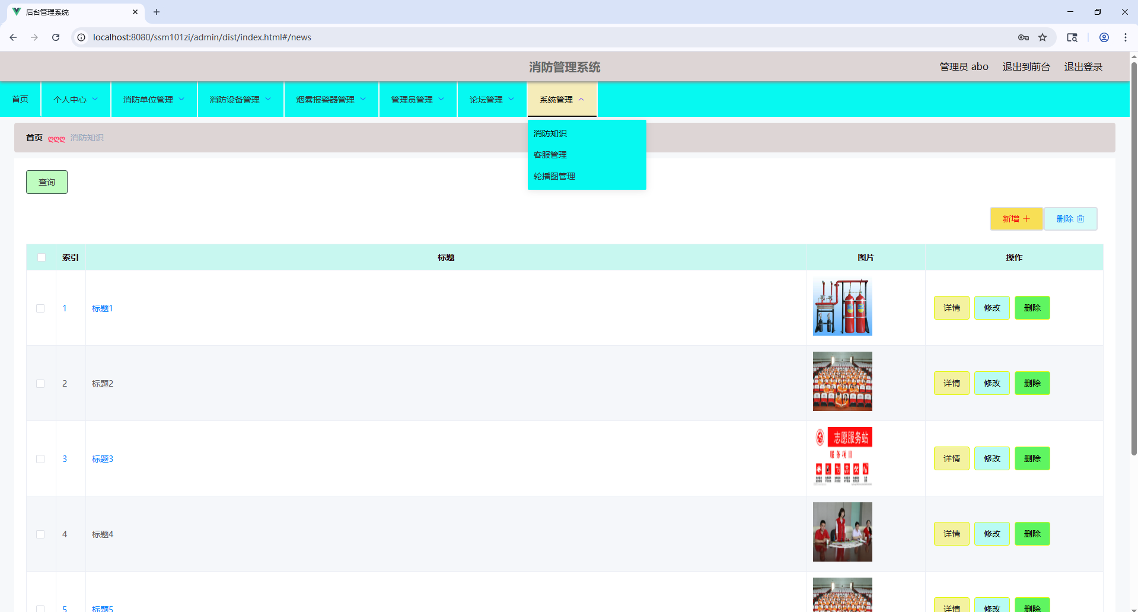The height and width of the screenshot is (612, 1138).
Task: Click 退出登录 to log out
Action: [x=1083, y=66]
